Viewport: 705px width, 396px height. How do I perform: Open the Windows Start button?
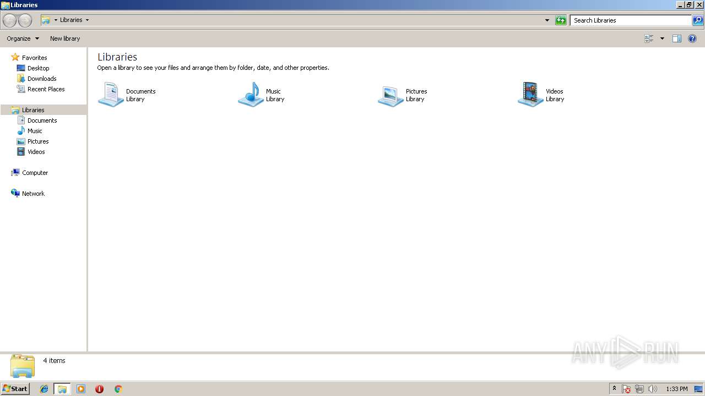click(15, 389)
